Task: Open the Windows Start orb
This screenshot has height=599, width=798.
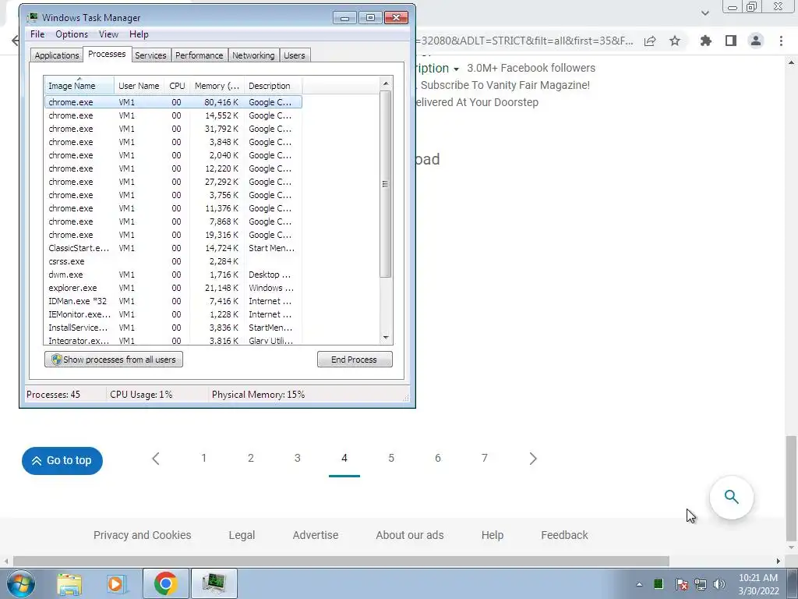Action: (x=20, y=583)
